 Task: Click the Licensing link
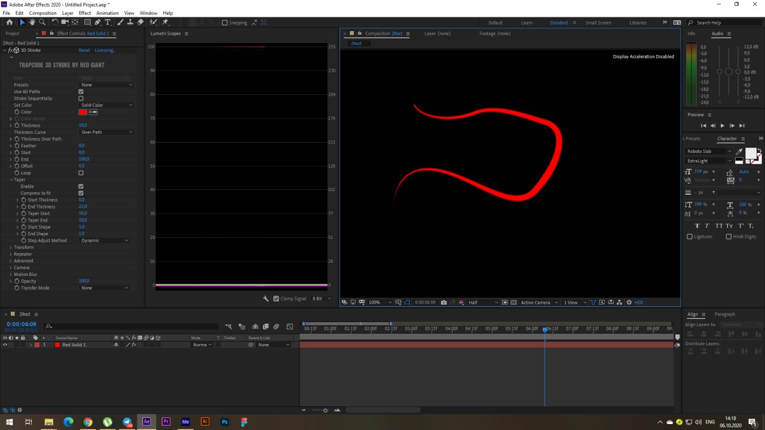coord(105,50)
